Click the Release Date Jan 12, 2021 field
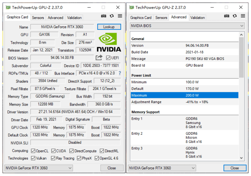The image size is (251, 176). click(x=43, y=50)
